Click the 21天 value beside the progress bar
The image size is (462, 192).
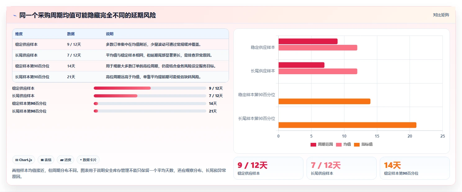coord(213,111)
